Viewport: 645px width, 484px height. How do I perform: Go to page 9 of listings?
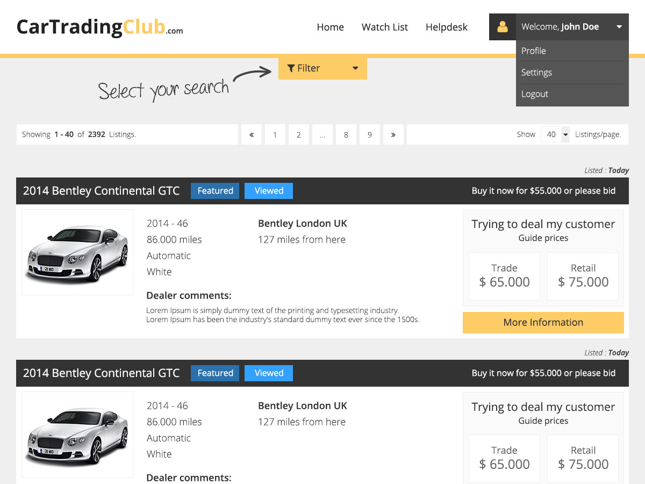pos(370,135)
